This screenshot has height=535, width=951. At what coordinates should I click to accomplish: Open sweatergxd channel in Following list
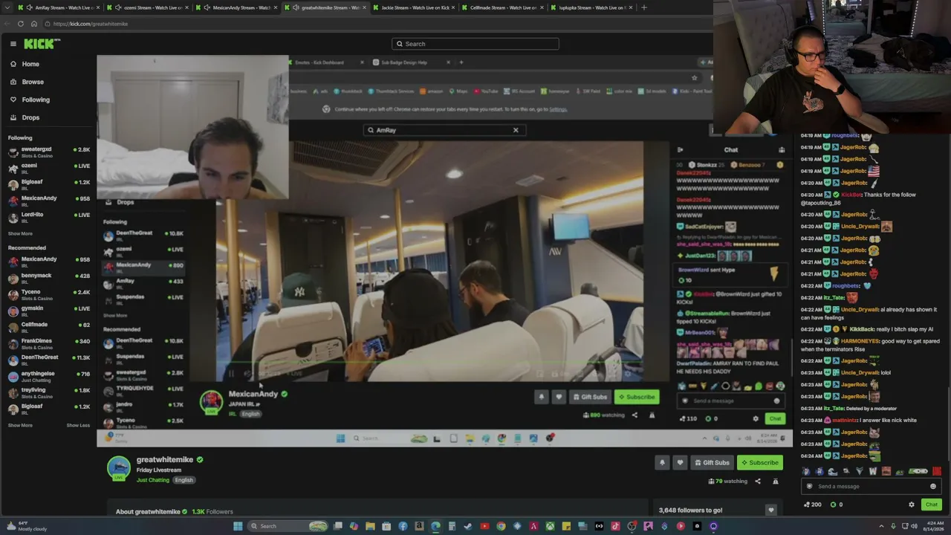(x=48, y=152)
